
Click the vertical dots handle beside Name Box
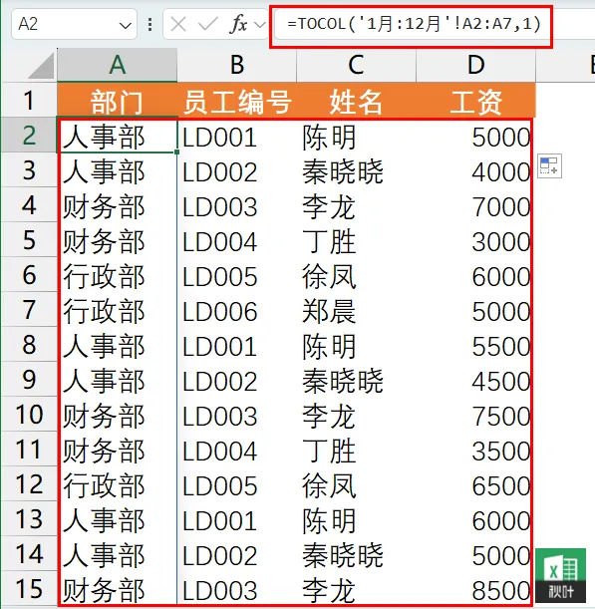[x=149, y=25]
